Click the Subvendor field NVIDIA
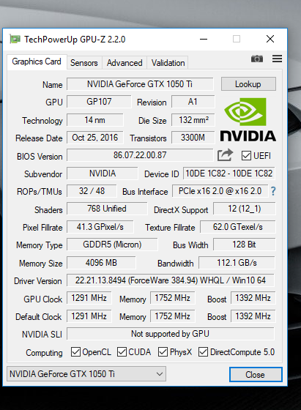 tap(103, 174)
